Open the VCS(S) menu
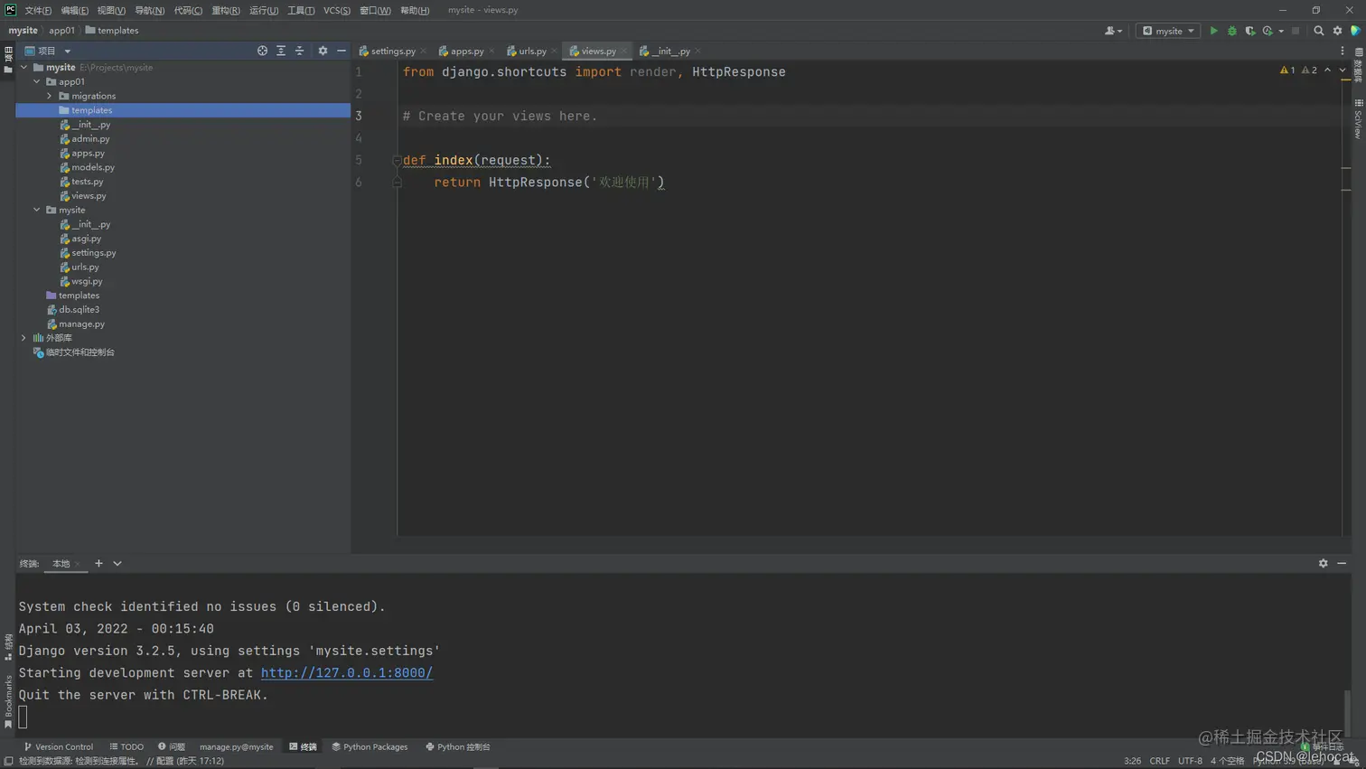The height and width of the screenshot is (769, 1366). 337,10
